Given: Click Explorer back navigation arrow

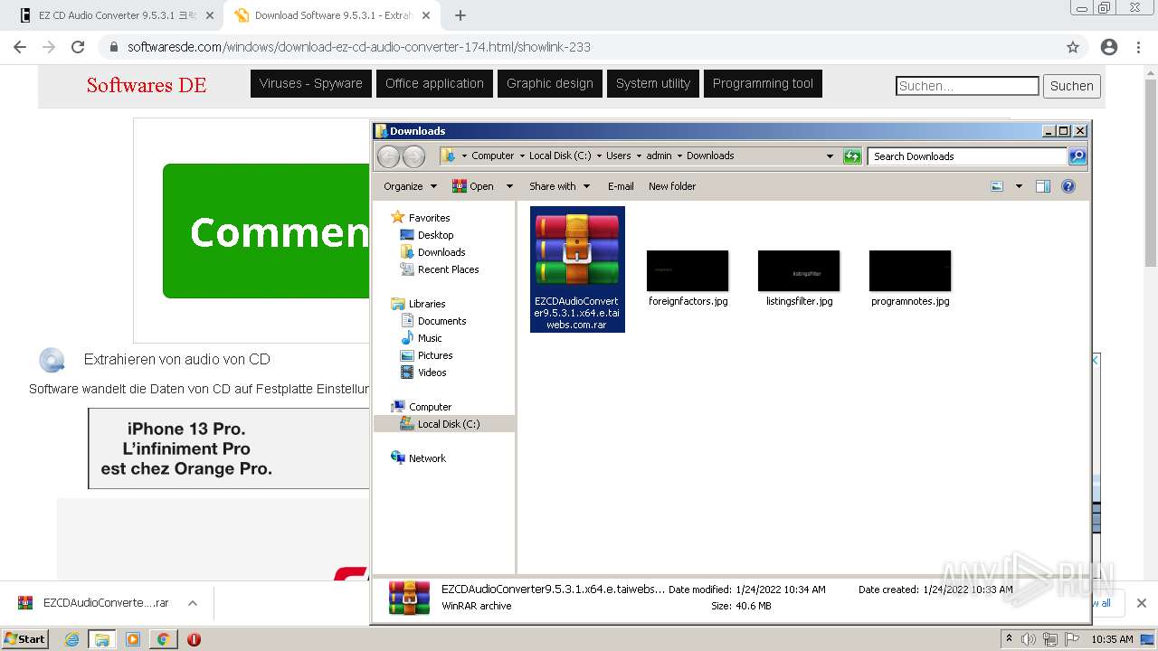Looking at the screenshot, I should [388, 156].
